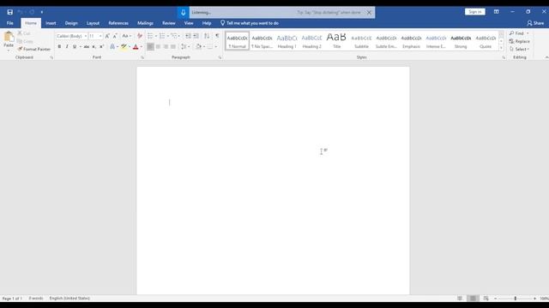The height and width of the screenshot is (308, 549).
Task: Apply red font color
Action: point(136,46)
